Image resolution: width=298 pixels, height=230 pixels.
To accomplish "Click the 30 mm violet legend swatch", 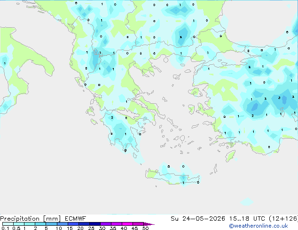I will (106, 224).
